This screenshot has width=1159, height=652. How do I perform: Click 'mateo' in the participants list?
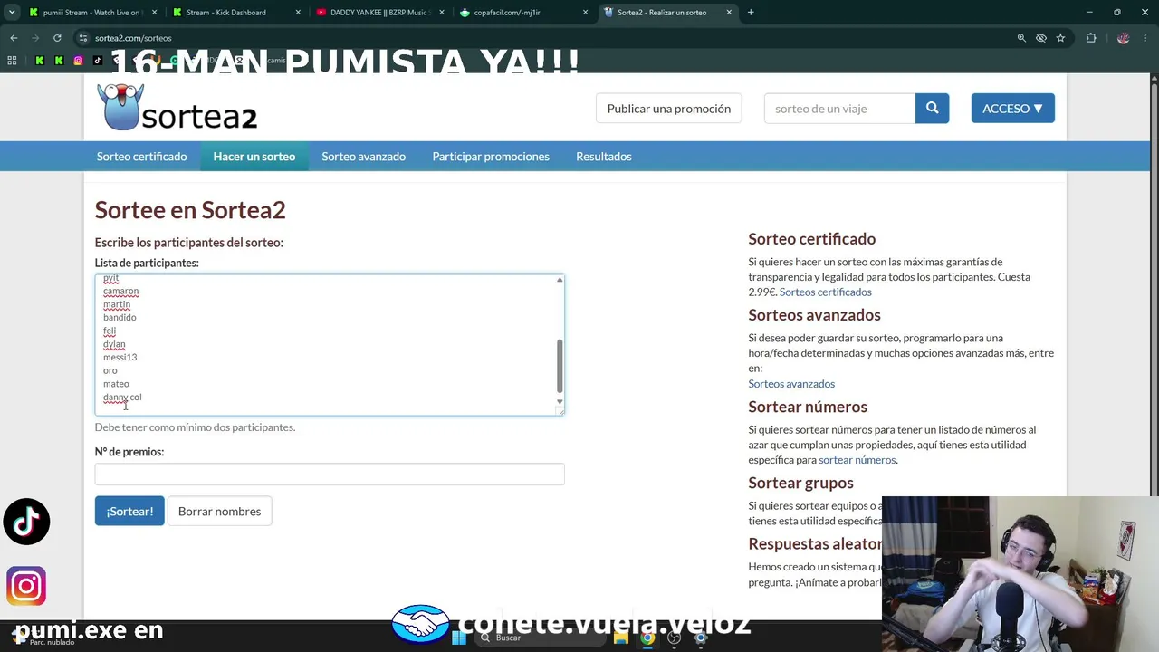tap(116, 384)
